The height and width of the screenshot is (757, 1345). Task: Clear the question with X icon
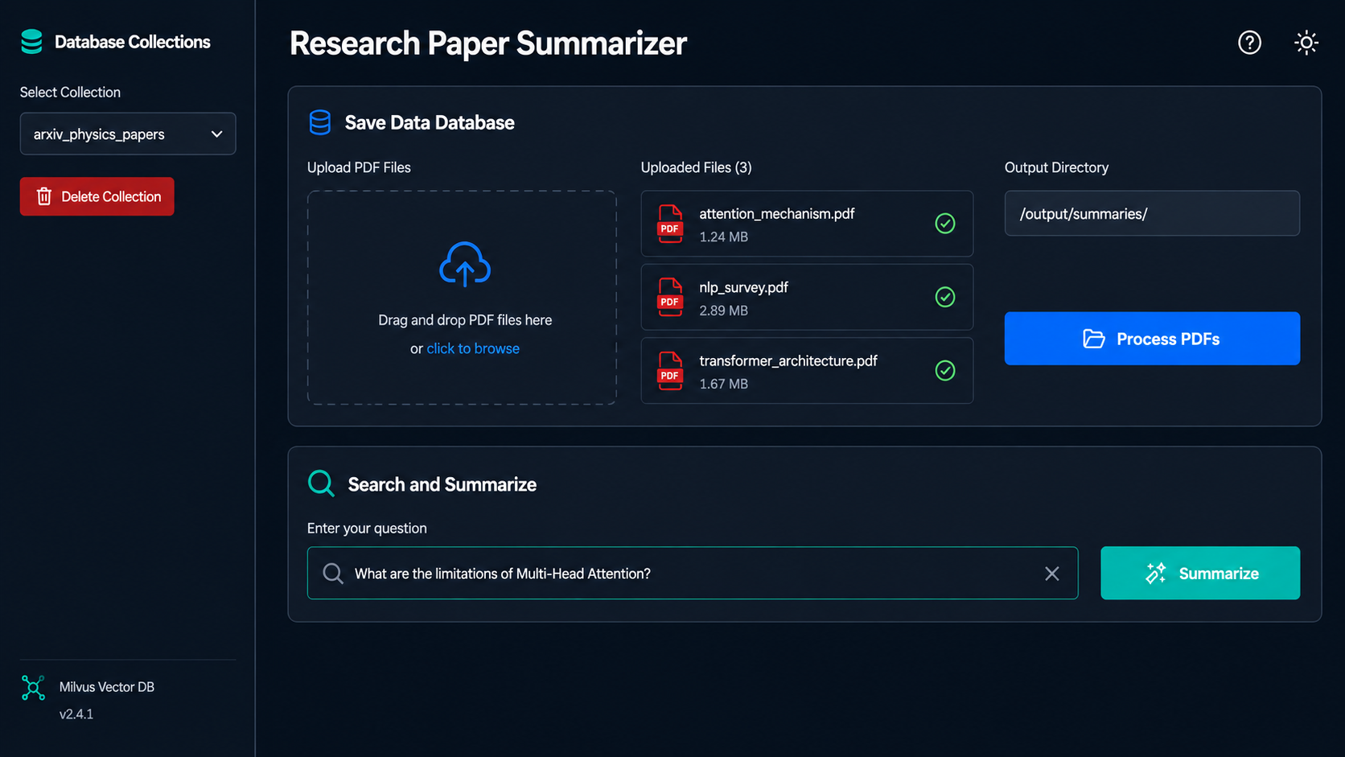pos(1052,574)
